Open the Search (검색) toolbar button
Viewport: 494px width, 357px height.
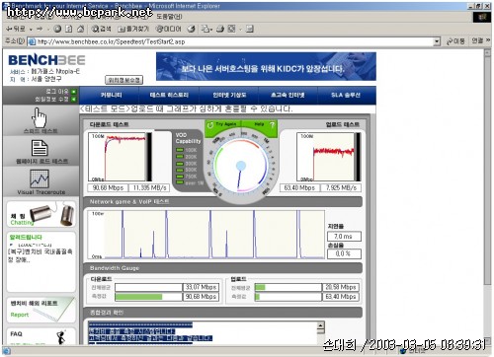tap(101, 29)
